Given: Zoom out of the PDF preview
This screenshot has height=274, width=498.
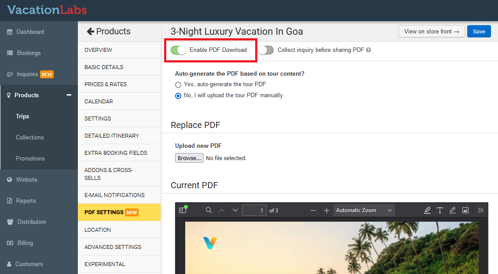Looking at the screenshot, I should 313,210.
